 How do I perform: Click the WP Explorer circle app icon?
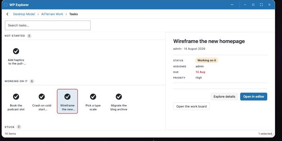point(6,5)
